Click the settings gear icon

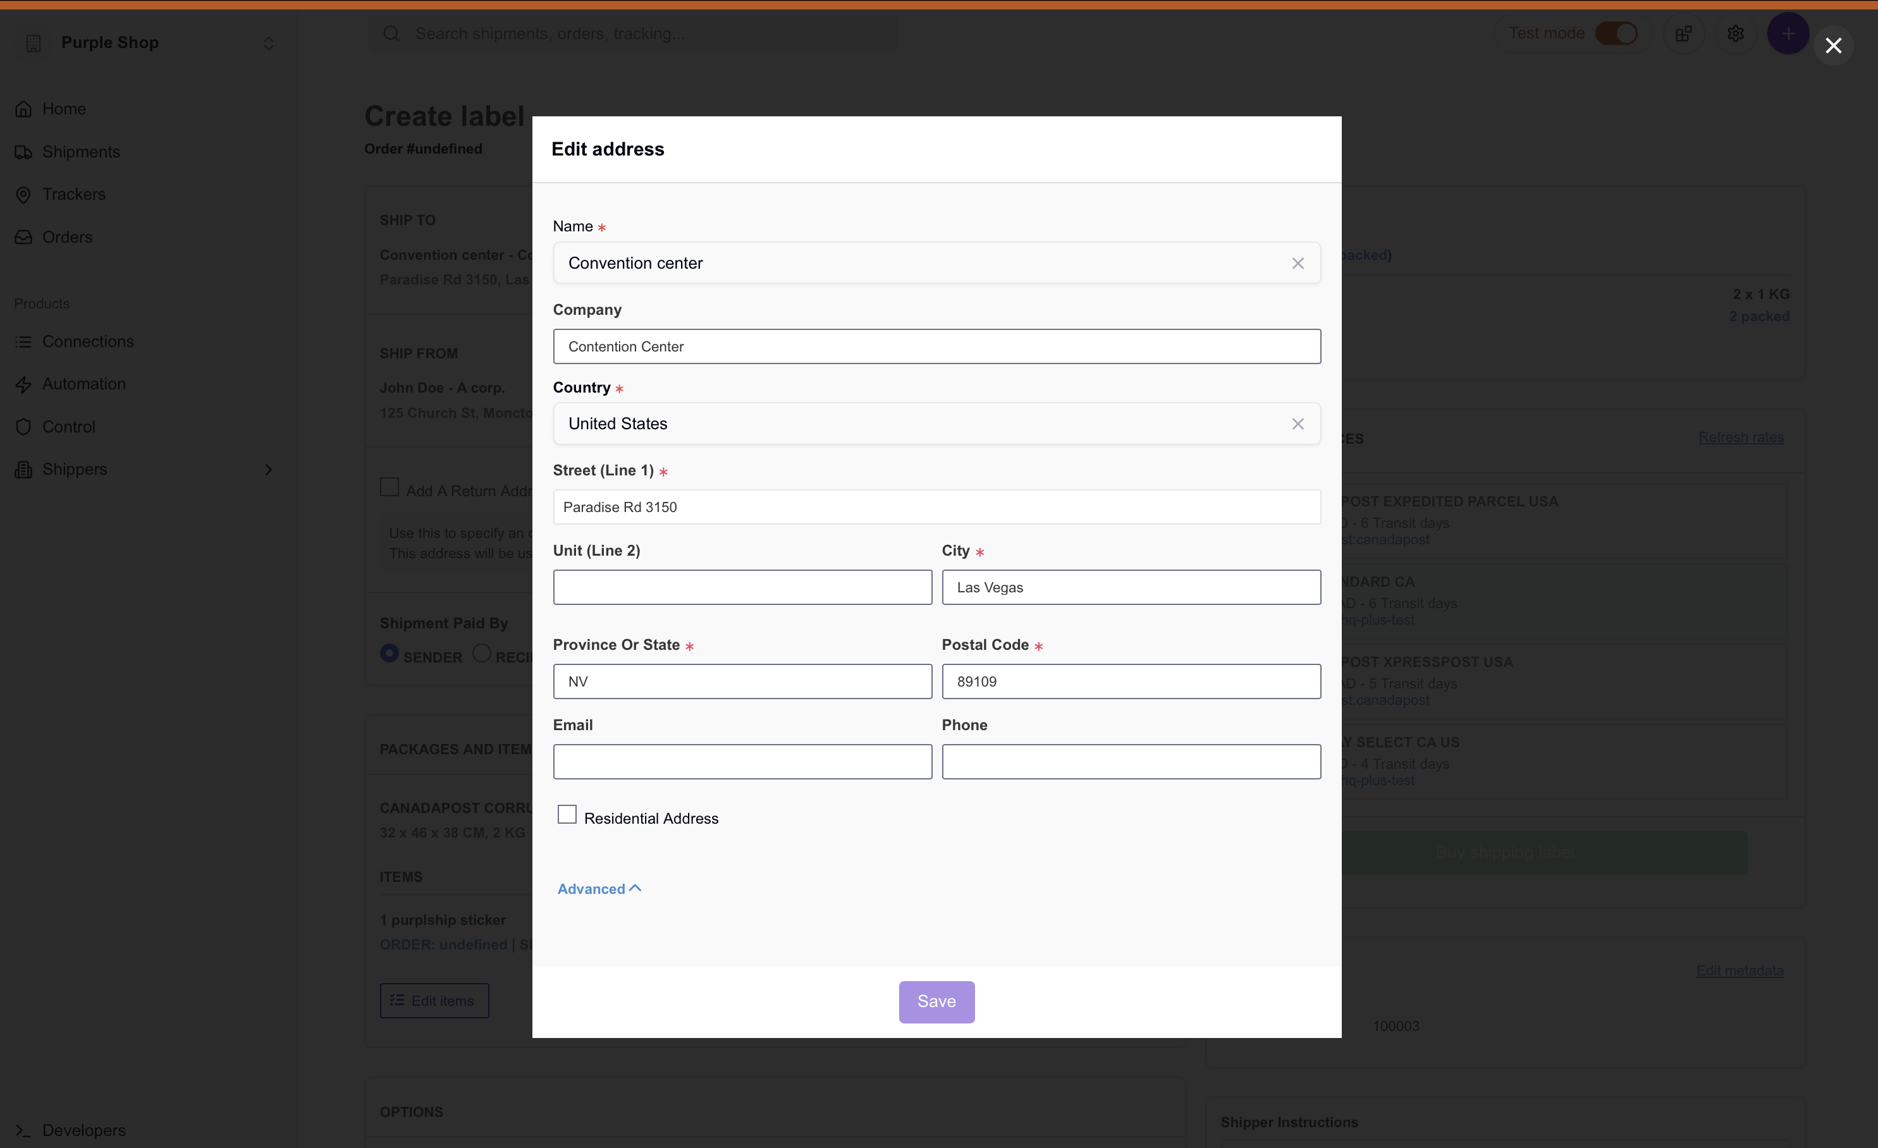[1736, 34]
